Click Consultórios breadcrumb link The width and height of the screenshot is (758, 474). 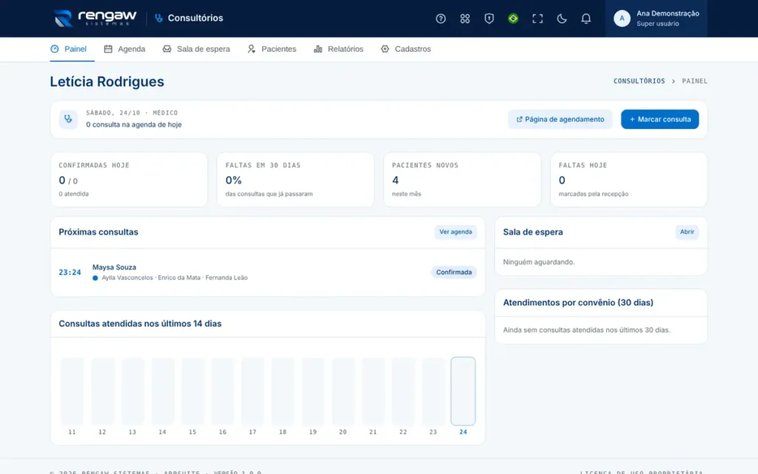[639, 81]
